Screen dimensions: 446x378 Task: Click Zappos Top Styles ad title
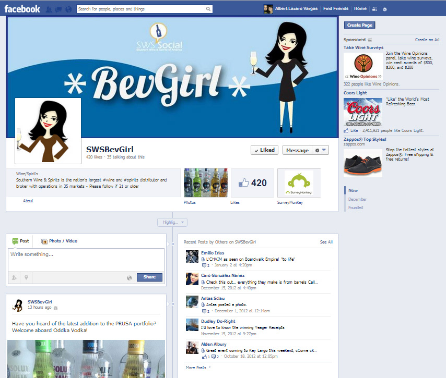[365, 139]
